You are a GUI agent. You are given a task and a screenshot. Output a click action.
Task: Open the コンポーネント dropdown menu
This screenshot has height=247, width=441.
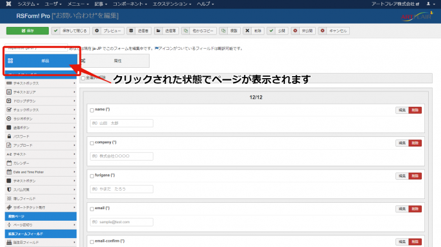pyautogui.click(x=130, y=4)
